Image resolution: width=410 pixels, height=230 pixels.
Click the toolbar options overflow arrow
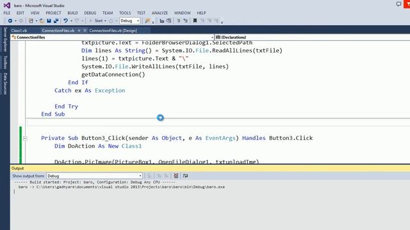point(222,22)
